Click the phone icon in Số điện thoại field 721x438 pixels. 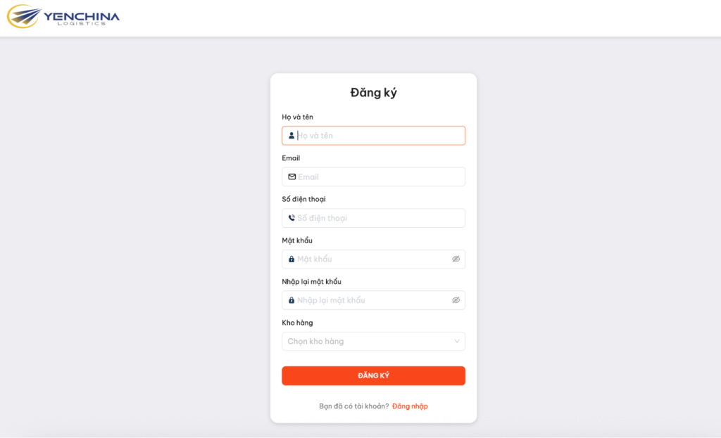291,218
